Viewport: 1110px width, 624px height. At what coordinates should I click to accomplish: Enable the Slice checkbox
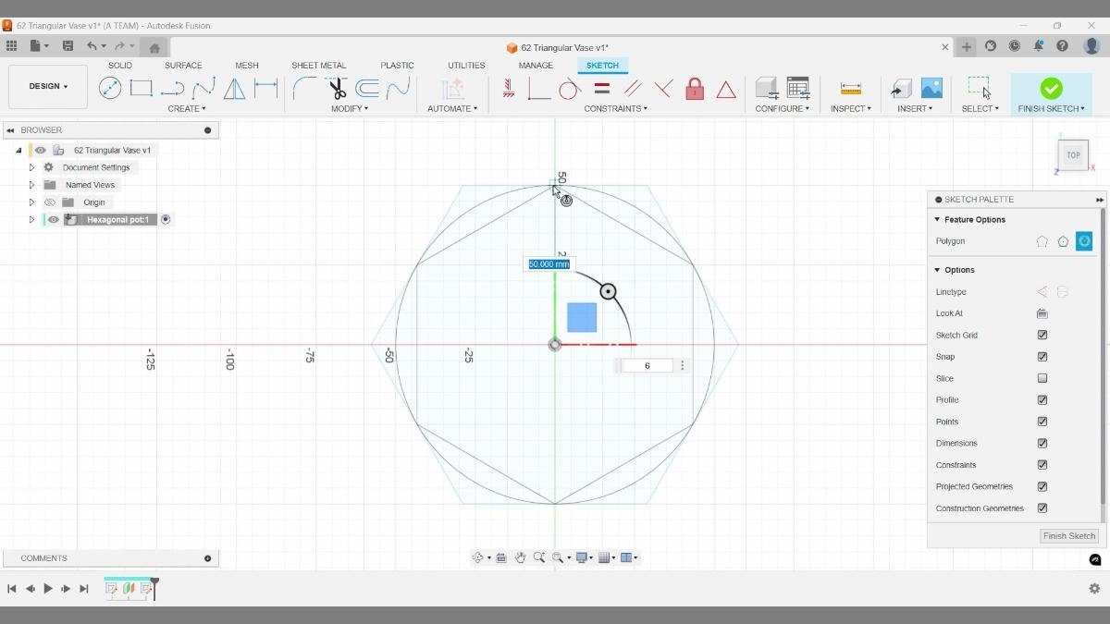click(1042, 377)
